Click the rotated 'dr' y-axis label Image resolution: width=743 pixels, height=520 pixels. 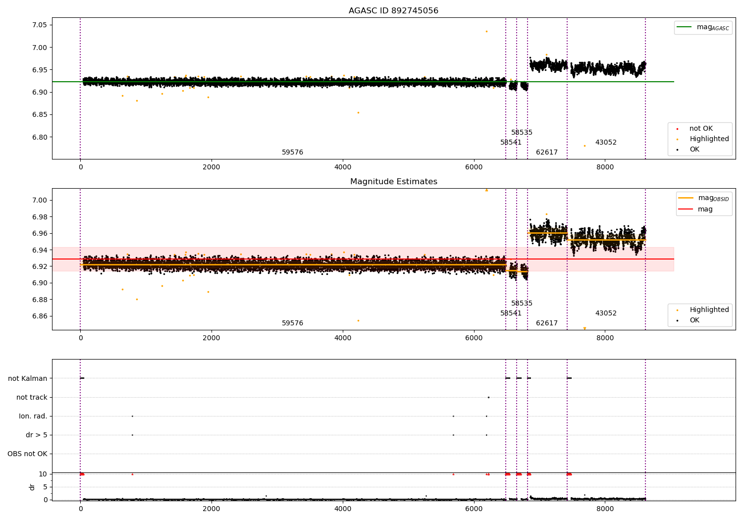tap(32, 487)
